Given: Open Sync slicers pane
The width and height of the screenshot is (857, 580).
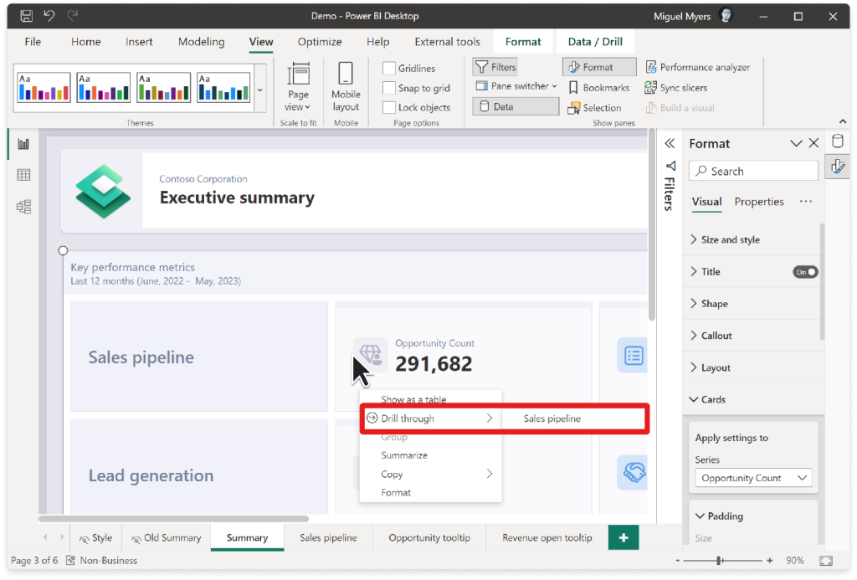Looking at the screenshot, I should point(675,88).
